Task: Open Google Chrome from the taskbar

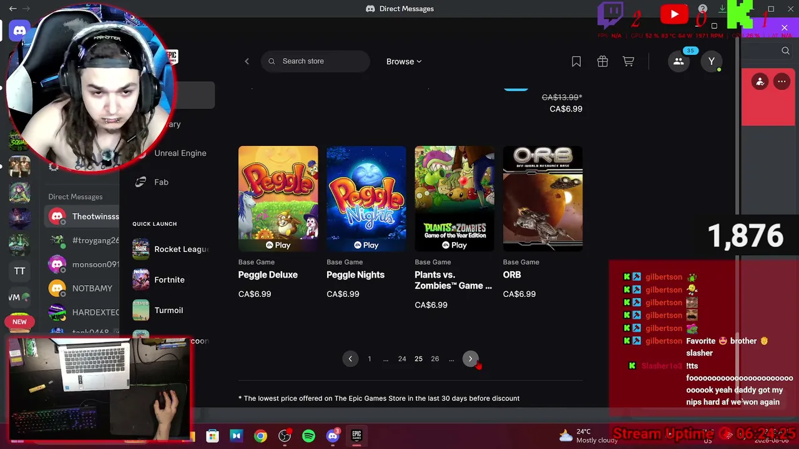Action: 260,436
